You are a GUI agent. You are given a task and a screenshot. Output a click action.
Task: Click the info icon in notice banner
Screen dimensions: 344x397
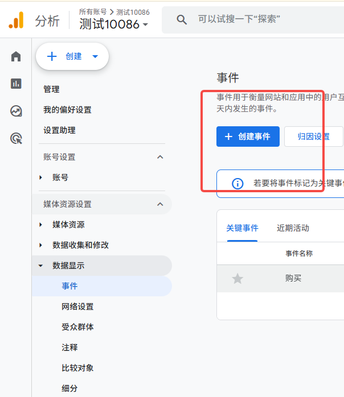[237, 183]
